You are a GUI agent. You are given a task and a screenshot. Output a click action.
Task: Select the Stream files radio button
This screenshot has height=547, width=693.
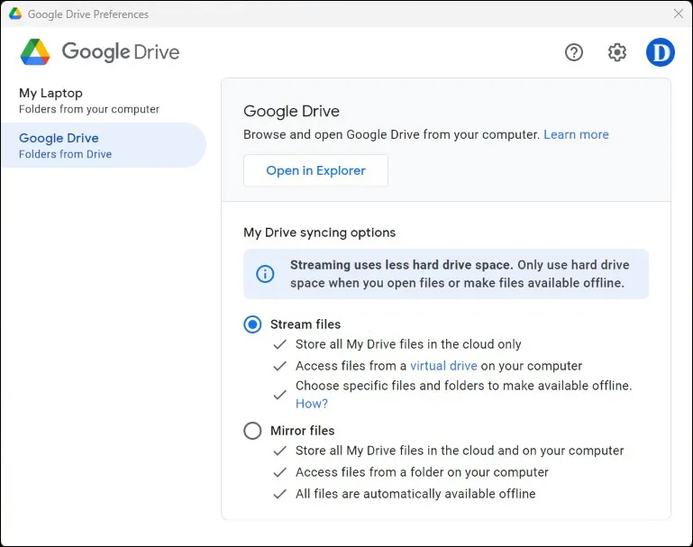(253, 324)
